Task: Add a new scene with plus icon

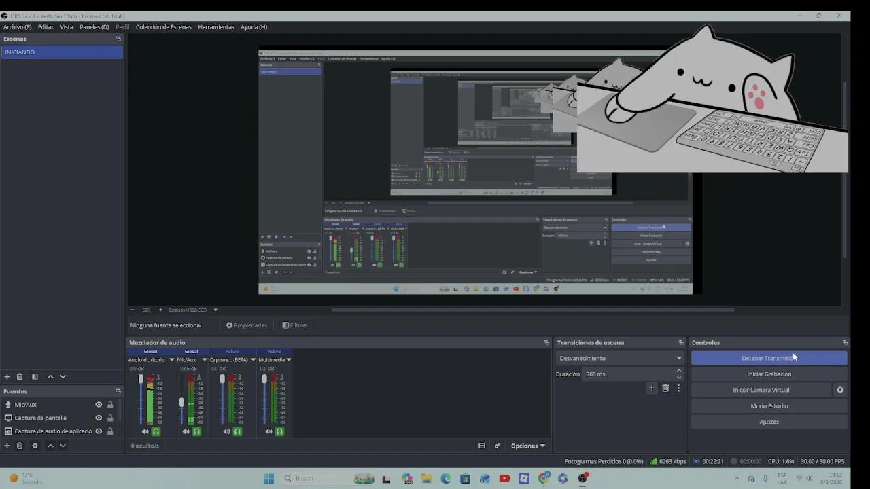Action: click(x=7, y=376)
